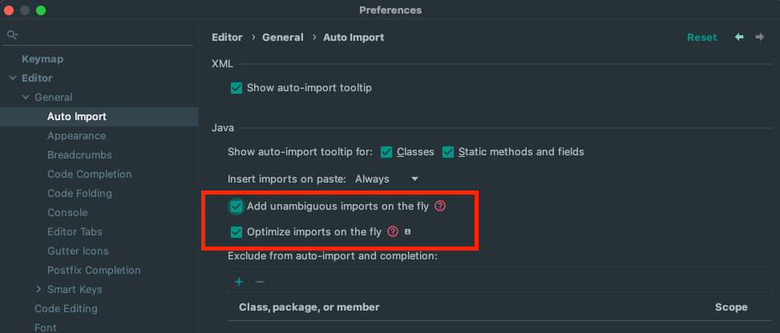Click the plus icon to add exclusion

click(x=239, y=282)
